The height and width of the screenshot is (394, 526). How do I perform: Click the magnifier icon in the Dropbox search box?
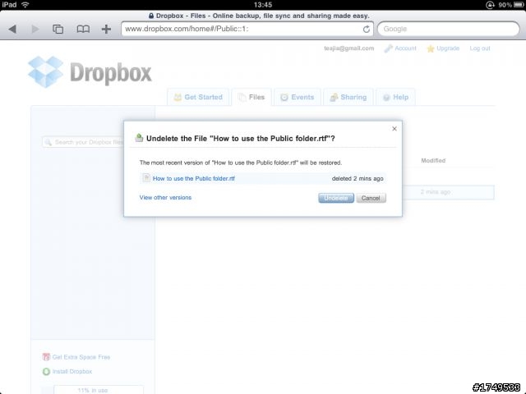48,142
